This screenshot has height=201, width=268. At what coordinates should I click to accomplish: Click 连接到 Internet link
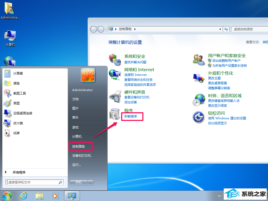(135, 75)
